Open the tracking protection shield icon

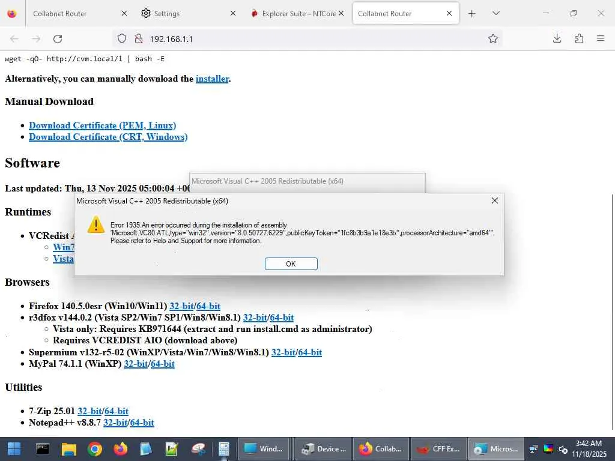(122, 39)
